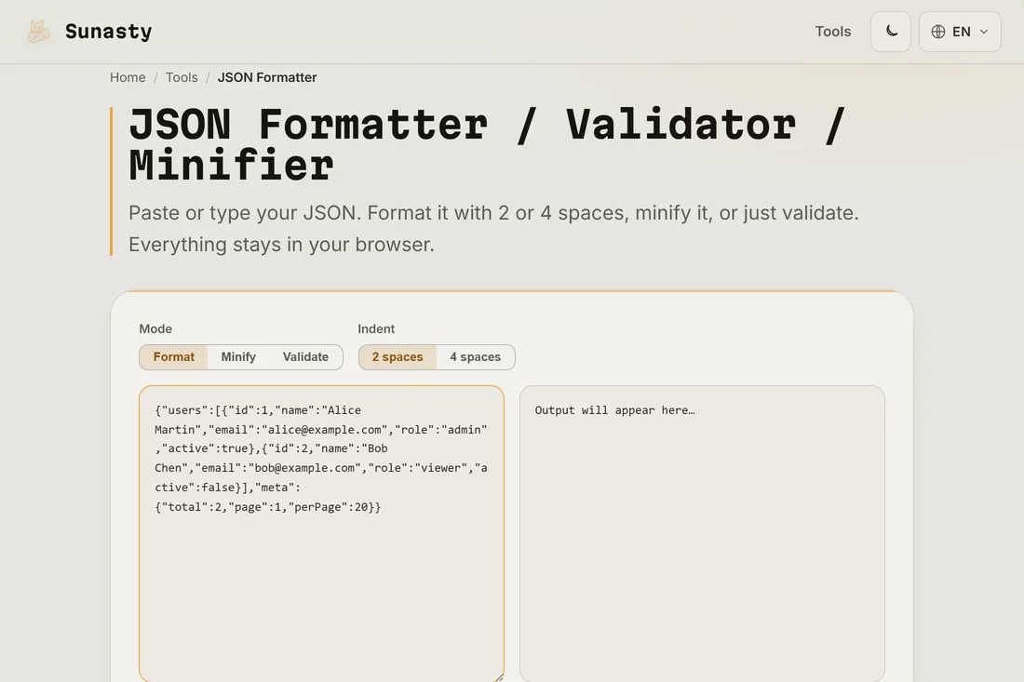Grab the input textarea resize handle
The width and height of the screenshot is (1024, 682).
point(499,677)
